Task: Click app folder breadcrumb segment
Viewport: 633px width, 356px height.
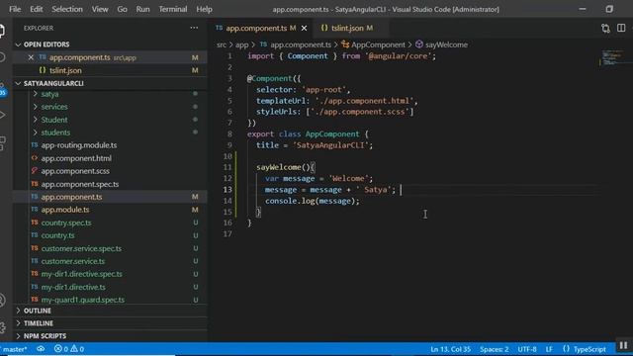Action: pyautogui.click(x=241, y=44)
